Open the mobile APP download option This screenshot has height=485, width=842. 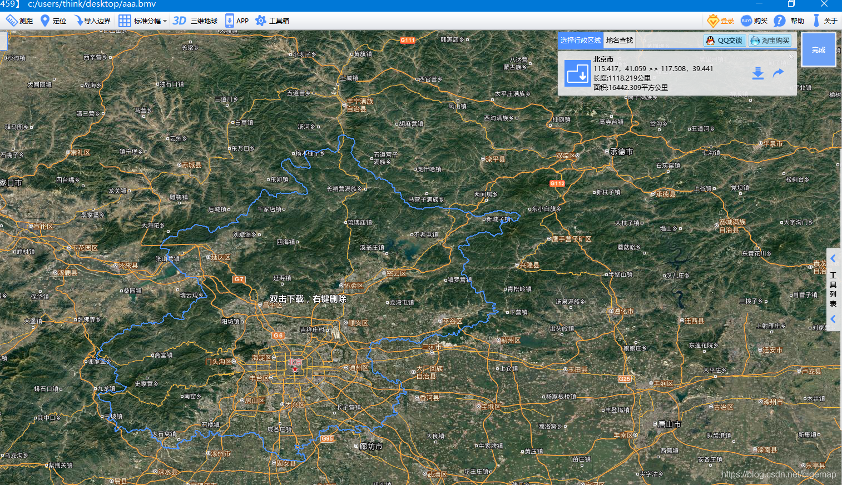237,21
